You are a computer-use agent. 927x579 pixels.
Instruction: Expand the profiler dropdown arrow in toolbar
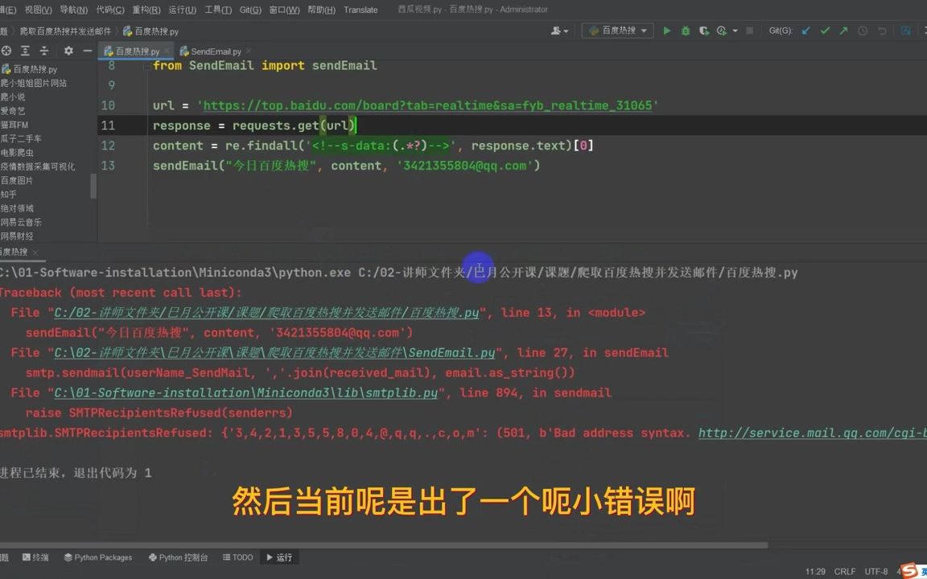(734, 30)
